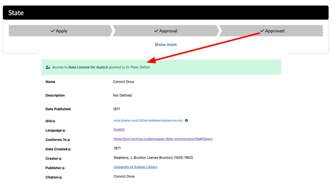Open the language-data-commons profile link
Screen dimensions: 332x186
click(163, 139)
